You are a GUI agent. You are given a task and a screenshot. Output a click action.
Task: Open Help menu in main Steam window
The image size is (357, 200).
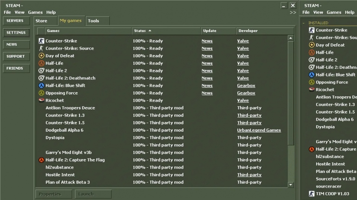pyautogui.click(x=51, y=12)
